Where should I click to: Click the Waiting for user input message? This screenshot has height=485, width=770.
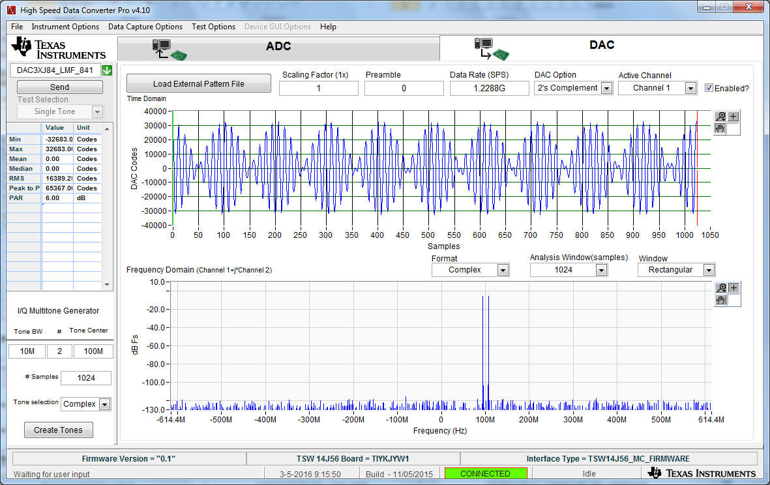point(52,474)
